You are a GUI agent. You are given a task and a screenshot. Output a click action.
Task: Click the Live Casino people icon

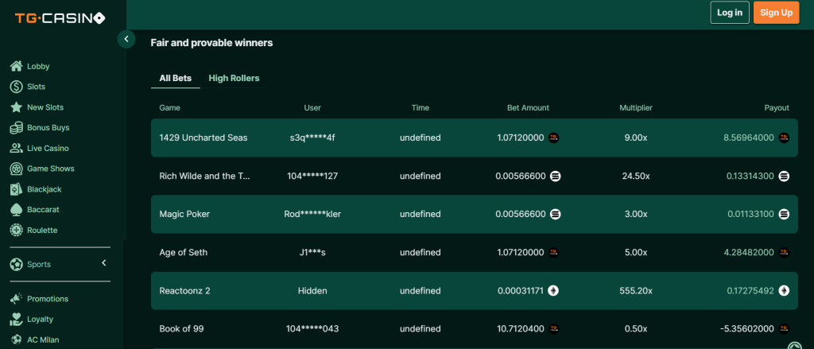(16, 148)
